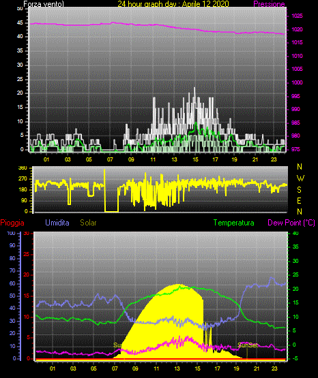Click wind direction axis value 180
Image resolution: width=318 pixels, height=378 pixels.
23,190
